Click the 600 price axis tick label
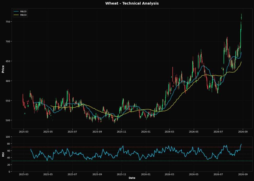The width and height of the screenshot is (254, 181). click(x=8, y=81)
